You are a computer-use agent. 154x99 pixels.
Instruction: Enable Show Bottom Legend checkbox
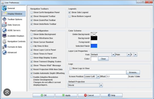click(70, 16)
